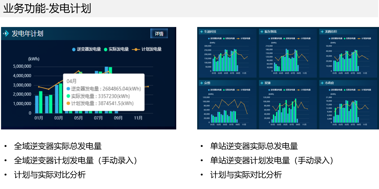Click the 01月 green bar in main chart
This screenshot has width=379, height=189.
(x=41, y=102)
